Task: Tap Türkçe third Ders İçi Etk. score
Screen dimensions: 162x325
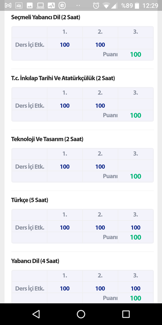Action: click(136, 227)
